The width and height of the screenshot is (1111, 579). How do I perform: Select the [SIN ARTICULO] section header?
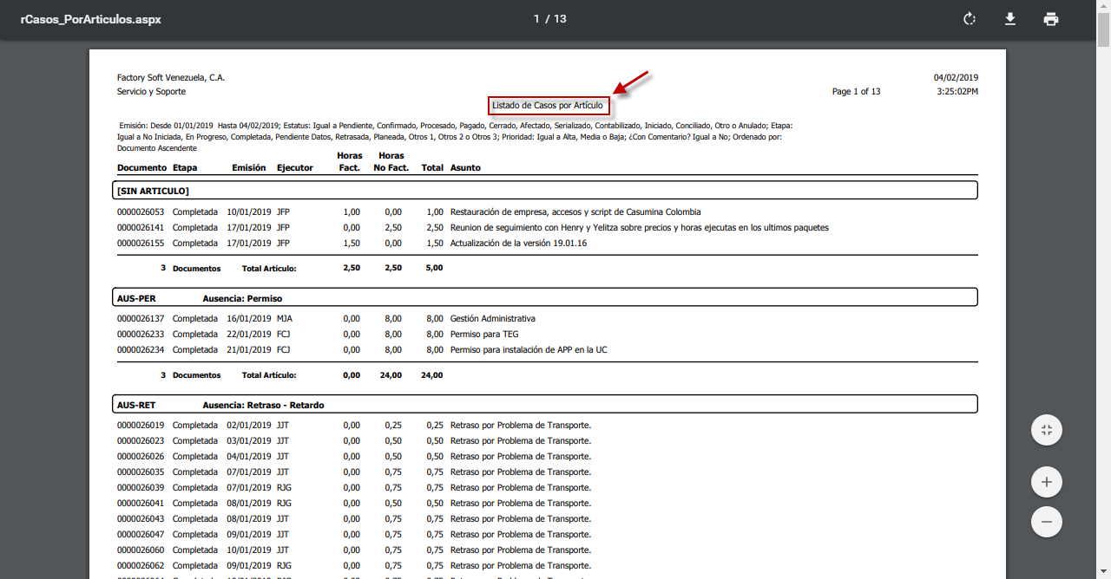[x=153, y=191]
